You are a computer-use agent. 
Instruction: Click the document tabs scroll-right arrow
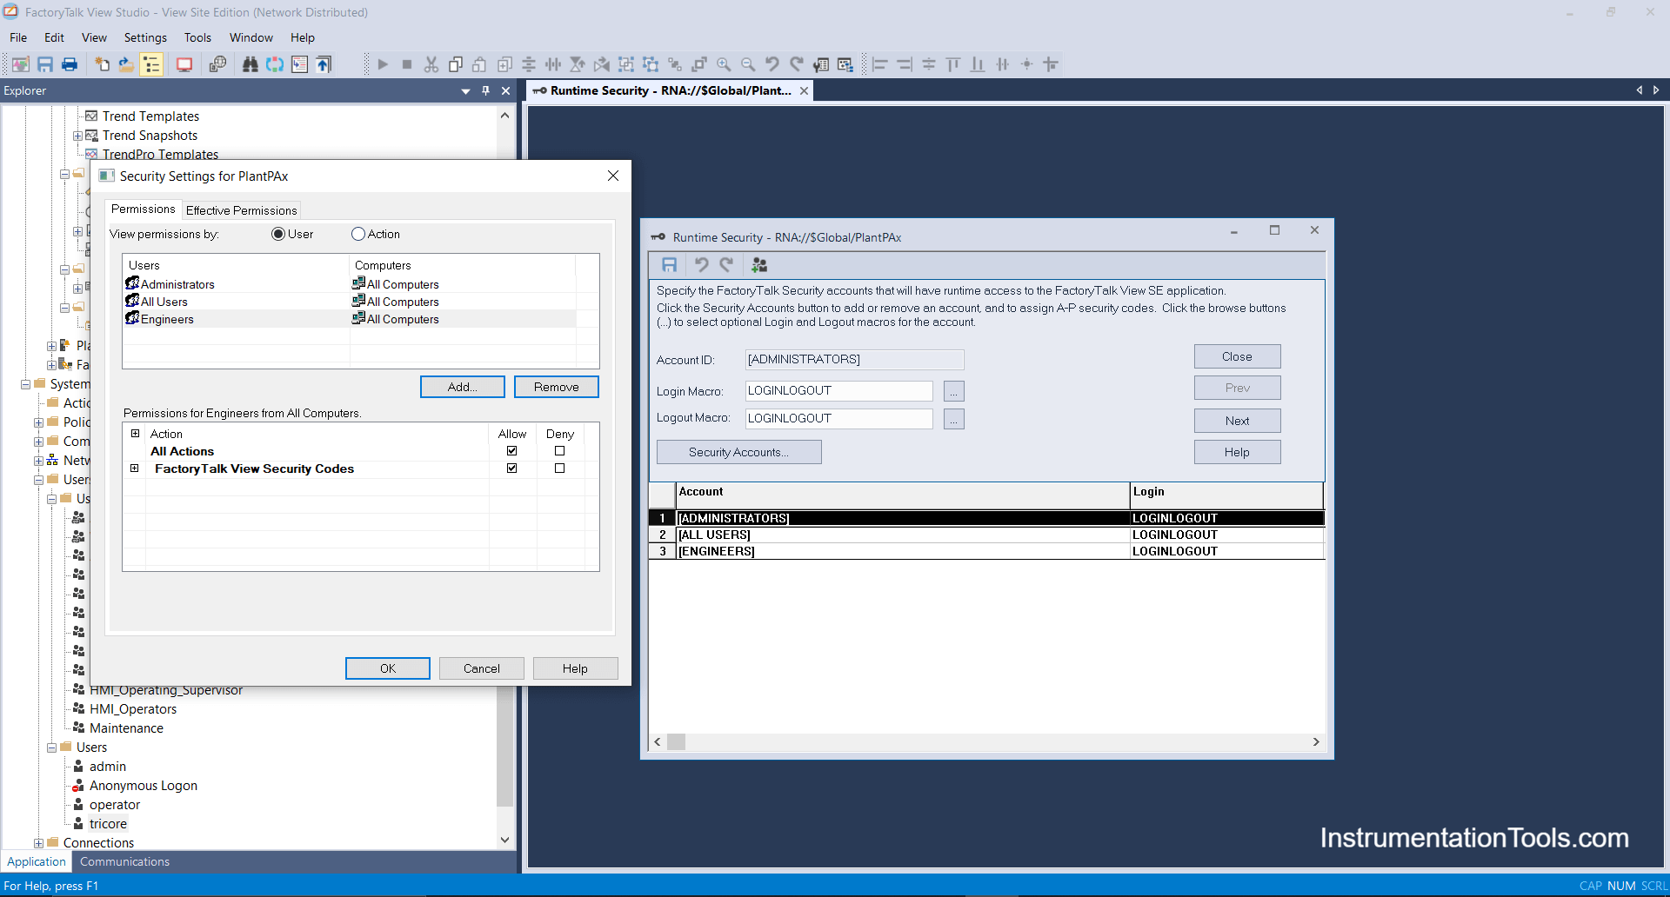(1656, 90)
